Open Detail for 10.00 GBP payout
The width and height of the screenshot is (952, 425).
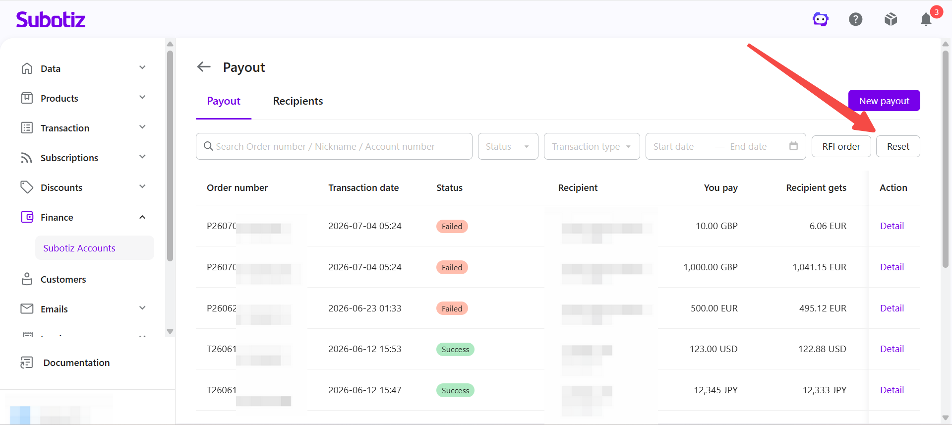click(892, 226)
